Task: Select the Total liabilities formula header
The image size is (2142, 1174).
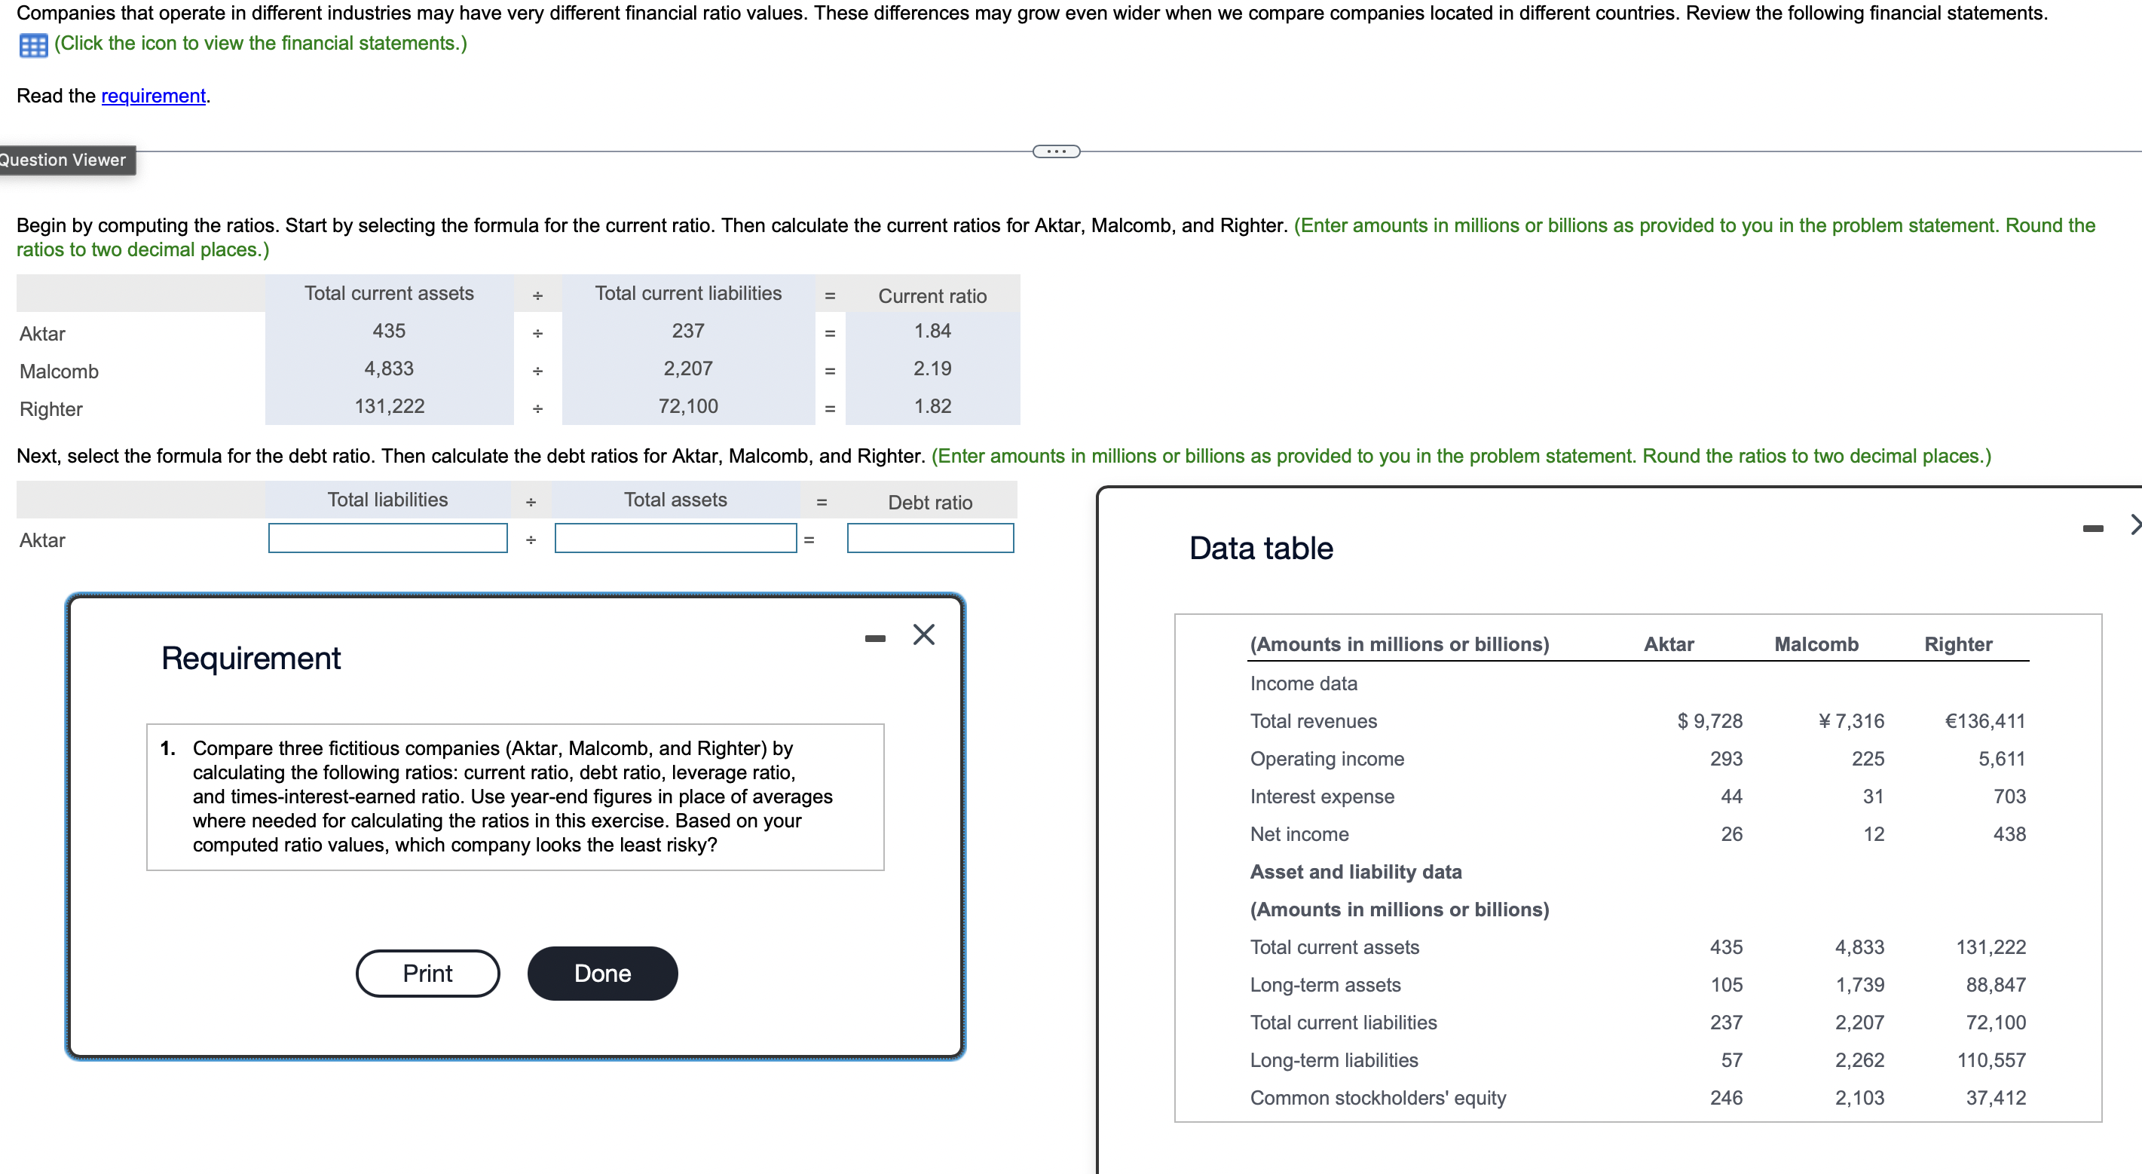Action: coord(387,500)
